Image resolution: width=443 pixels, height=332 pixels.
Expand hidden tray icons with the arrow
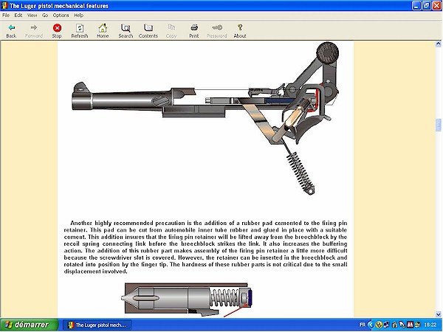[371, 325]
